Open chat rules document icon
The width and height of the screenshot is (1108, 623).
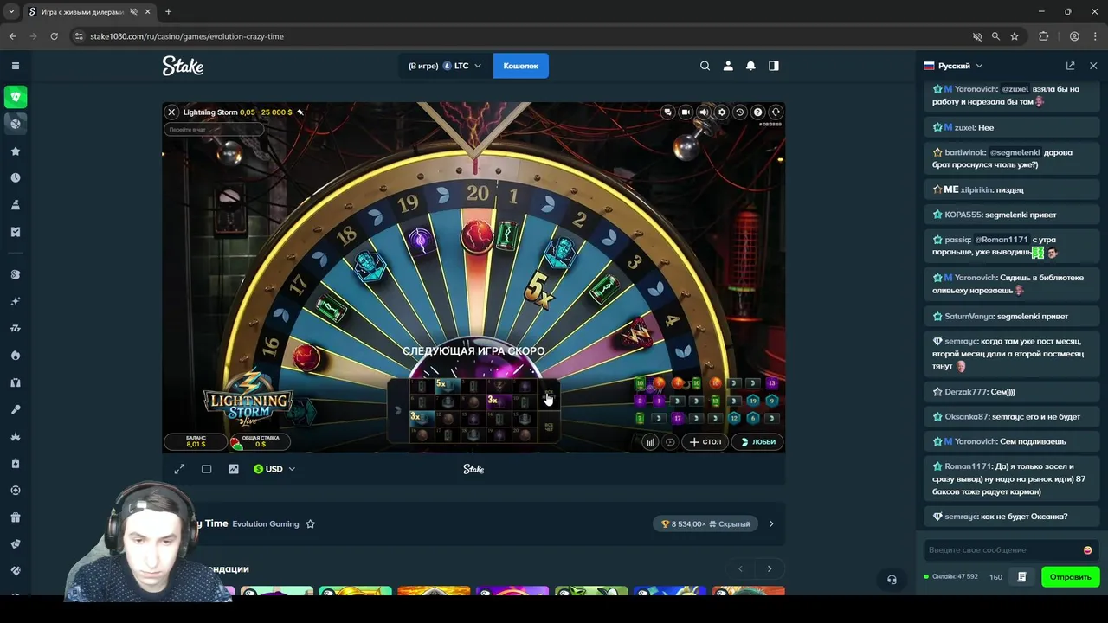coord(1022,577)
